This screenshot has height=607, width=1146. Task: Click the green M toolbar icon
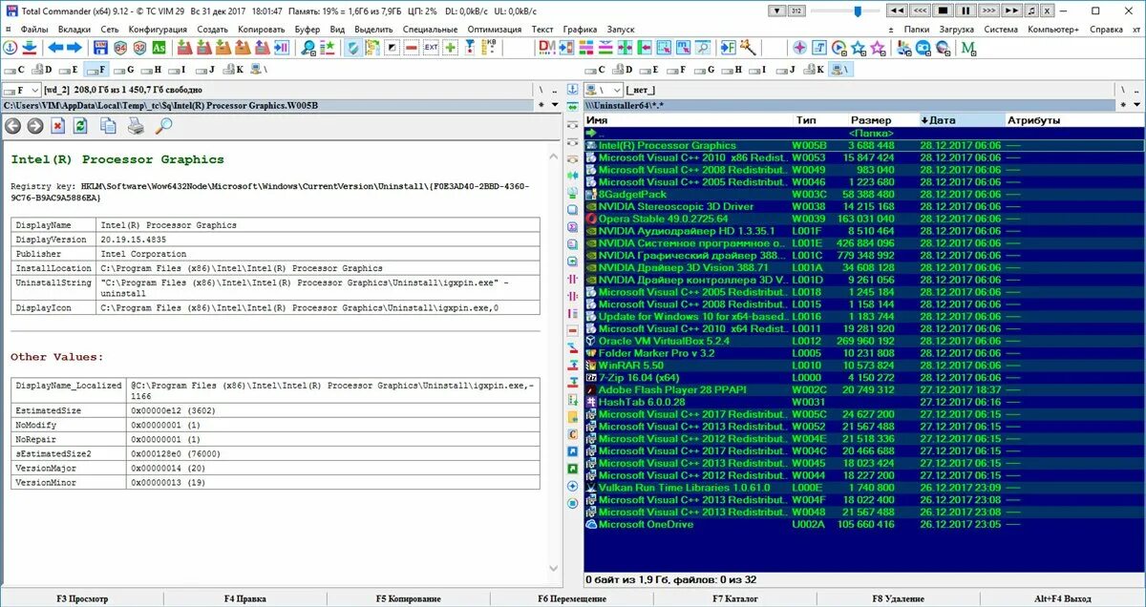pyautogui.click(x=968, y=48)
